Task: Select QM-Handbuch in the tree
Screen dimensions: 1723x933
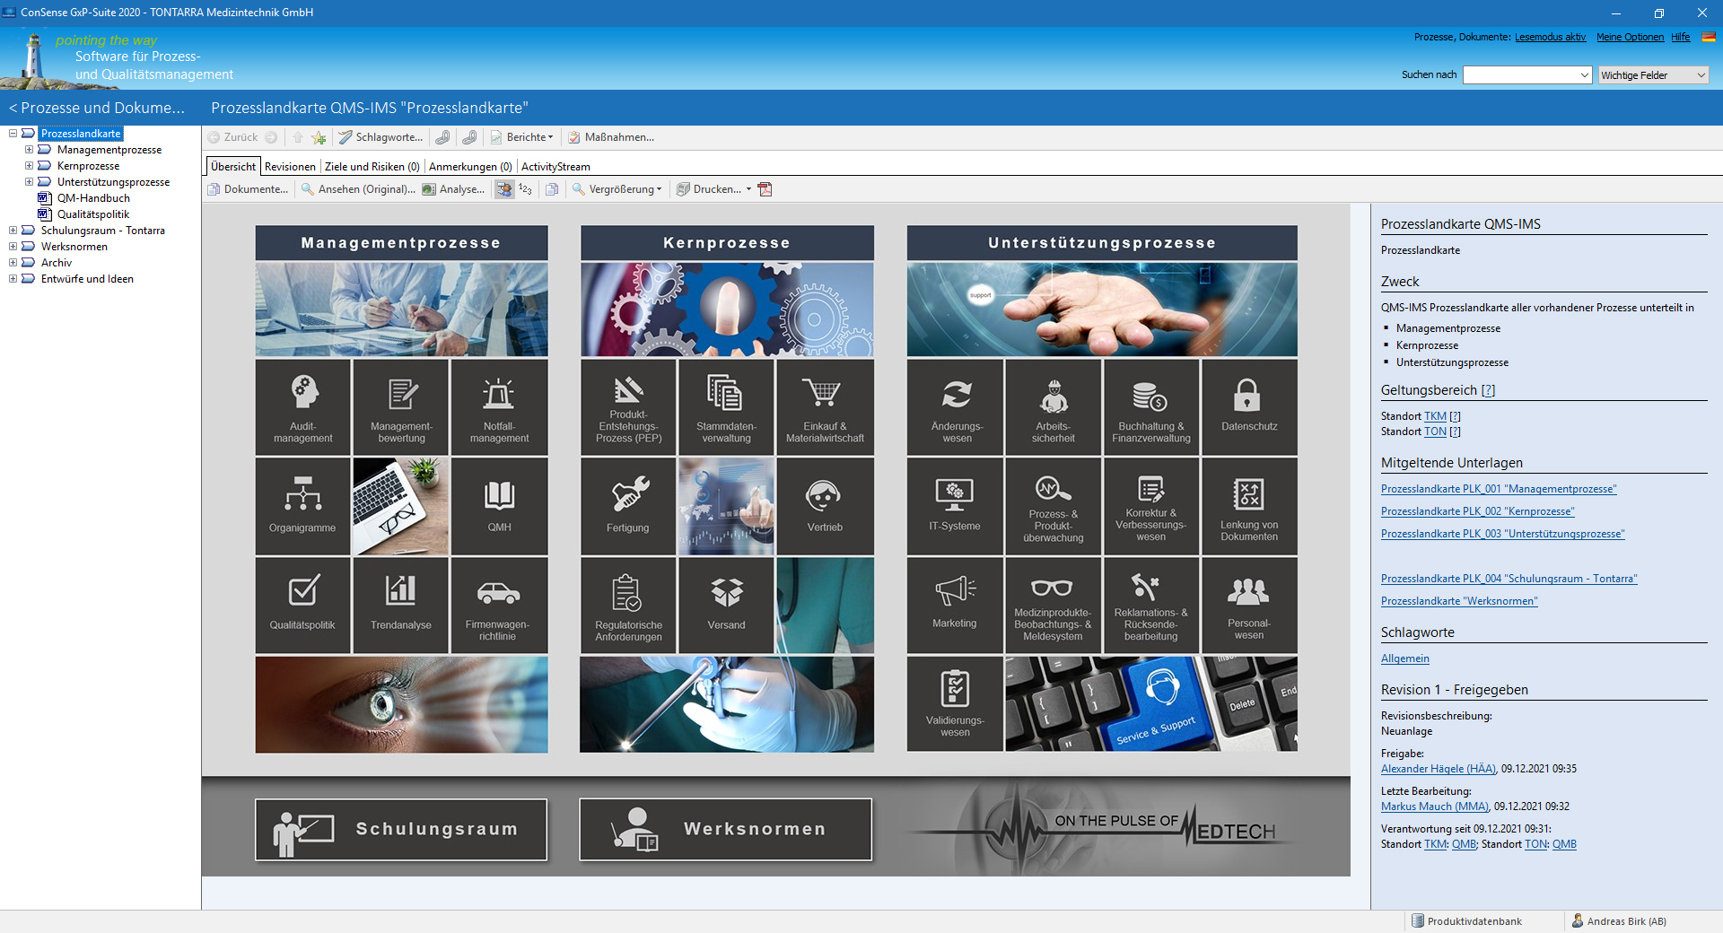Action: [x=93, y=198]
